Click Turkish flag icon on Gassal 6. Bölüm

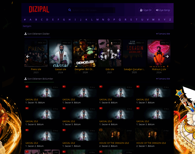pos(27,108)
